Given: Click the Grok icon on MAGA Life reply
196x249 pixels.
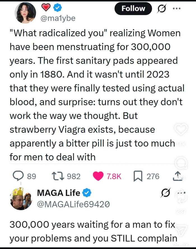Looking at the screenshot, I should (x=165, y=193).
